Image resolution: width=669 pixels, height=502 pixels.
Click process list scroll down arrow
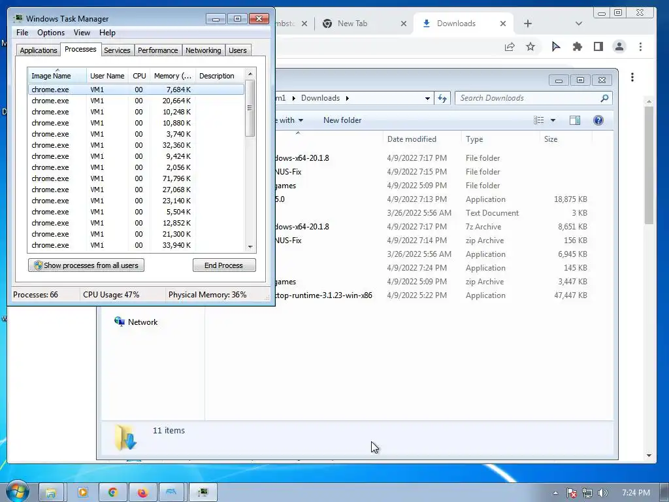pyautogui.click(x=250, y=246)
